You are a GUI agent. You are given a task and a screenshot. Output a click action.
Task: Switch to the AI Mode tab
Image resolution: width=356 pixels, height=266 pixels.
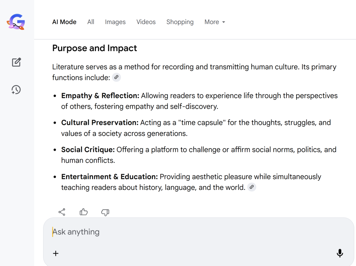click(x=64, y=22)
